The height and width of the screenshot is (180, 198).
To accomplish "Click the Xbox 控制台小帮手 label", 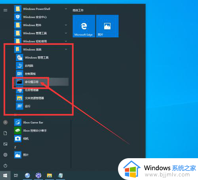I will pyautogui.click(x=35, y=130).
